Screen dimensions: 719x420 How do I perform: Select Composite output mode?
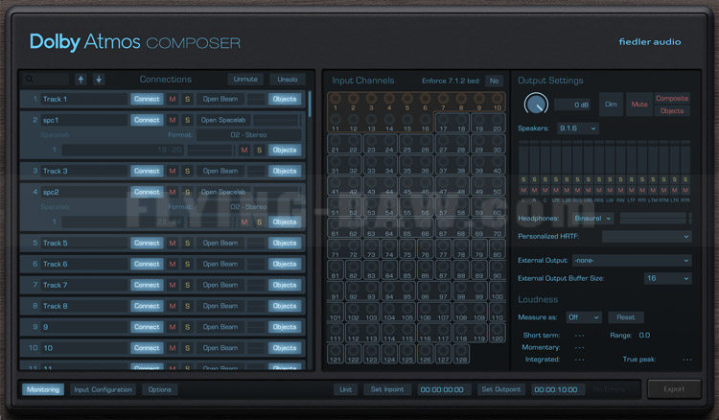[672, 98]
